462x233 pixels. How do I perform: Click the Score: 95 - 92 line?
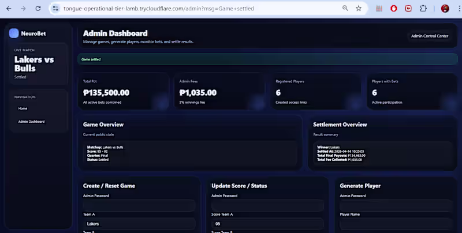(x=97, y=151)
